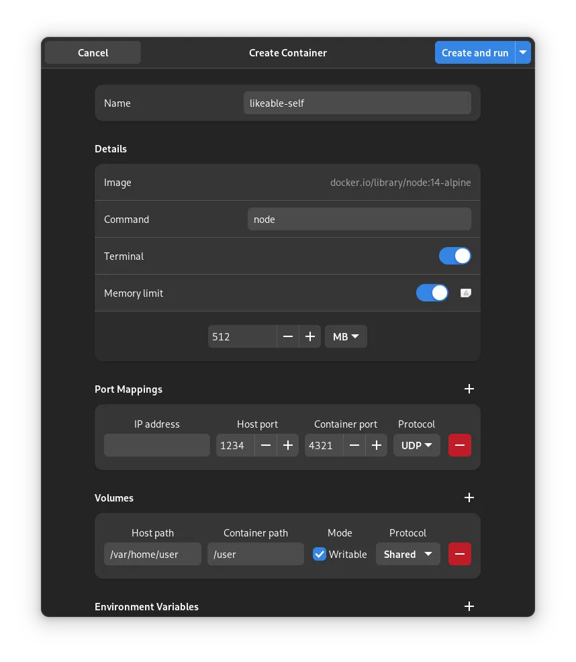Increment the host port number
The height and width of the screenshot is (662, 576).
click(x=288, y=445)
